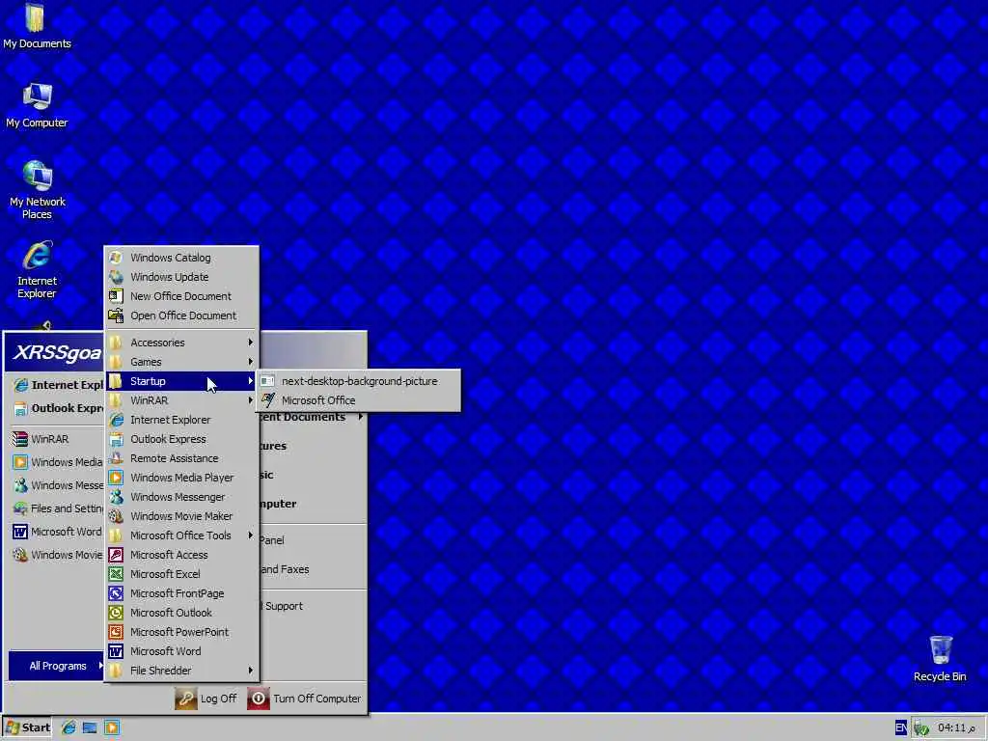Open Outlook Express from All Programs list
Viewport: 988px width, 741px height.
(182, 439)
